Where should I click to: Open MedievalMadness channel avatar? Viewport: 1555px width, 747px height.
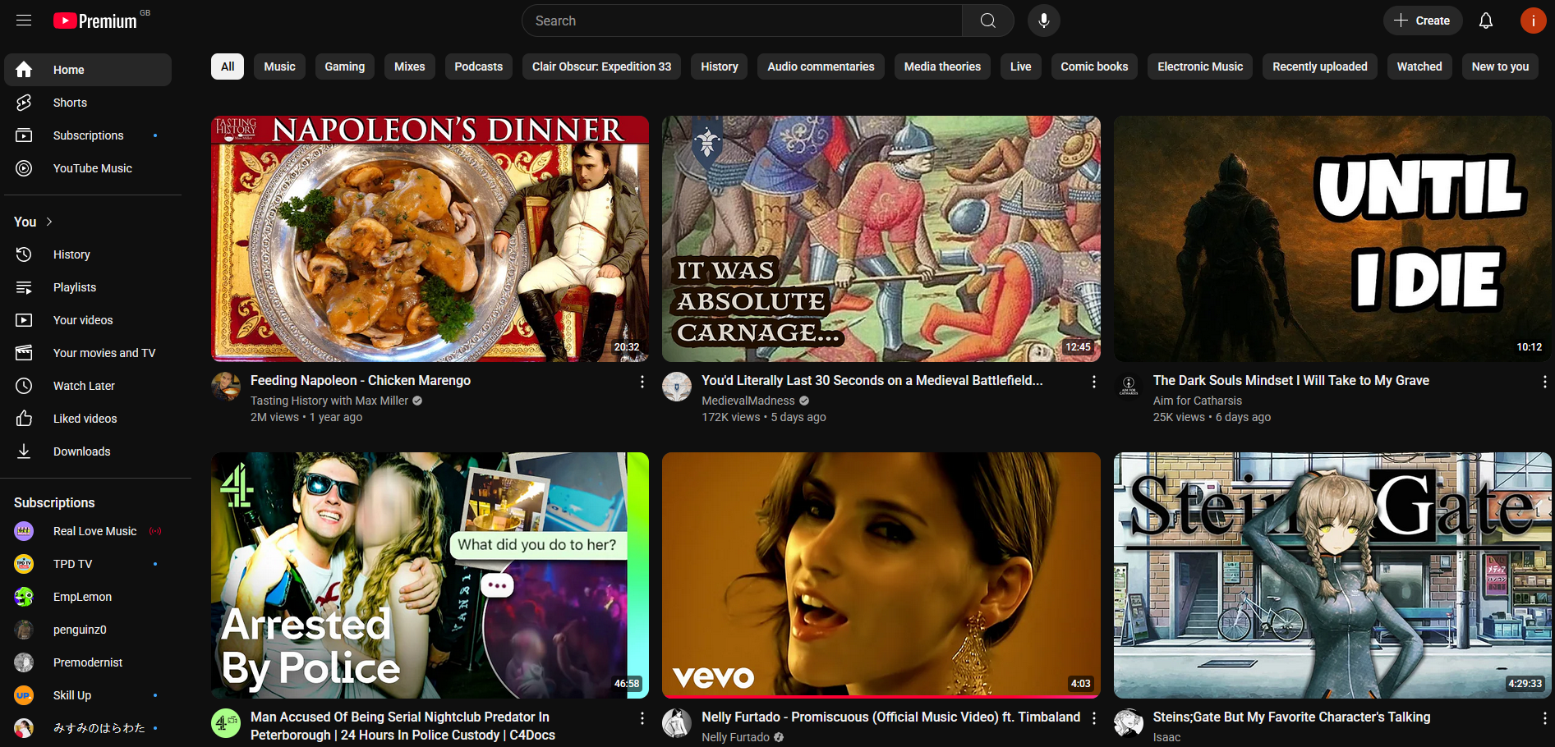click(x=677, y=387)
